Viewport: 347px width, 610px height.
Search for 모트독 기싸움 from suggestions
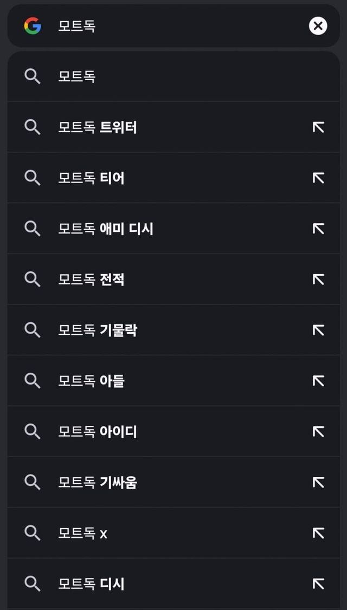(98, 482)
